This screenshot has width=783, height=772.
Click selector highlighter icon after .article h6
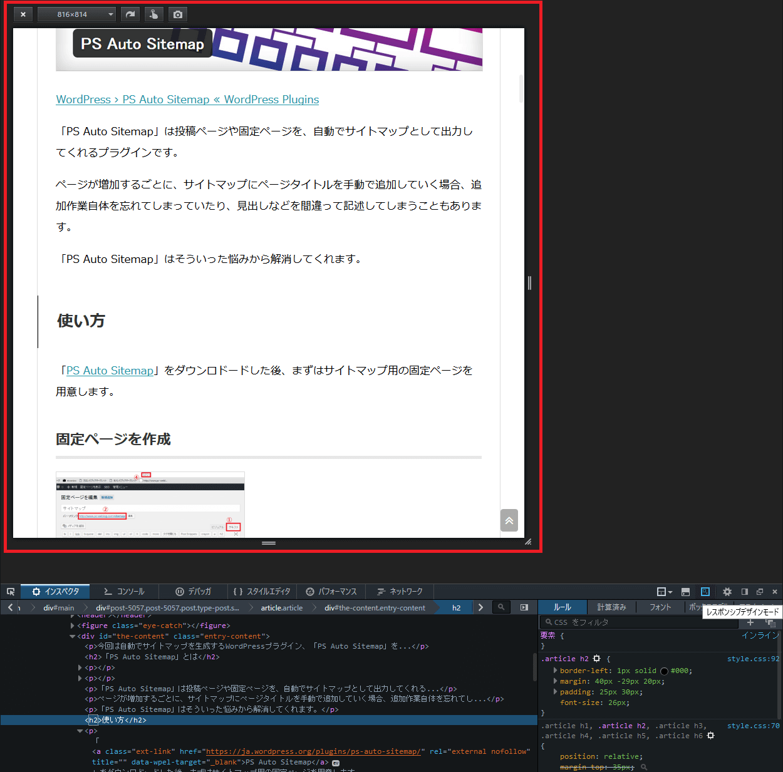(x=710, y=736)
